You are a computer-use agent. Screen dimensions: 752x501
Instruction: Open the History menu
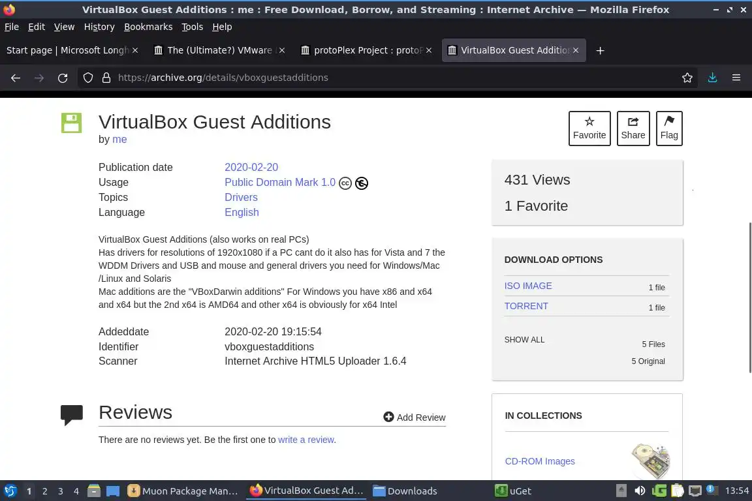[99, 27]
